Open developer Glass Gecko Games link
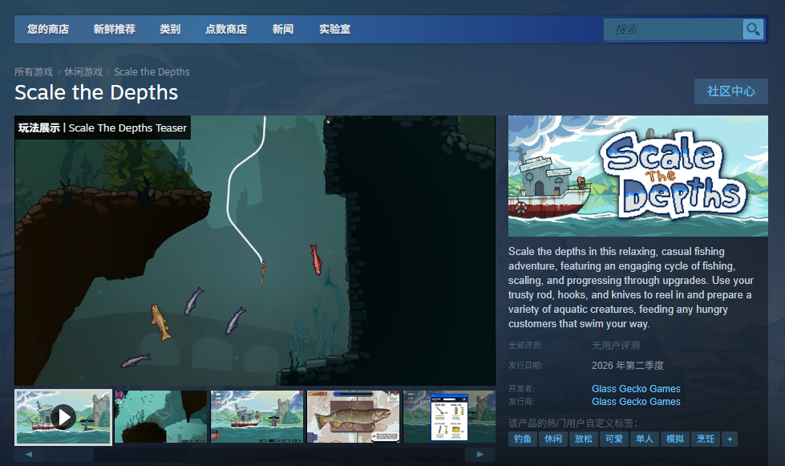785x466 pixels. click(x=636, y=389)
